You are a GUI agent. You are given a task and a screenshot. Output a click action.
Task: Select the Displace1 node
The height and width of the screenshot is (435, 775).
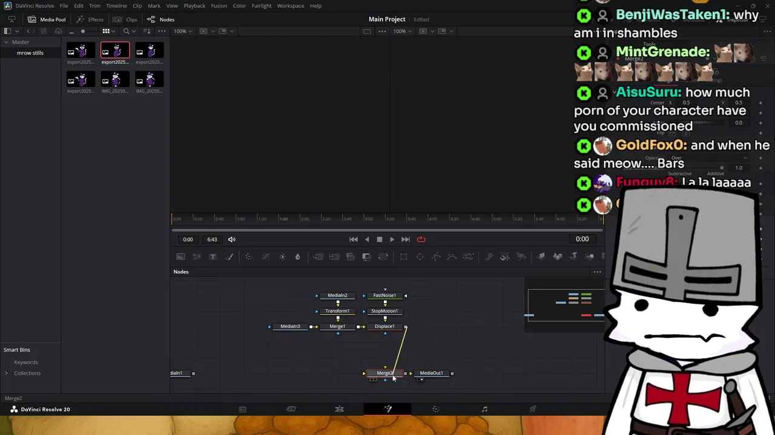coord(384,326)
